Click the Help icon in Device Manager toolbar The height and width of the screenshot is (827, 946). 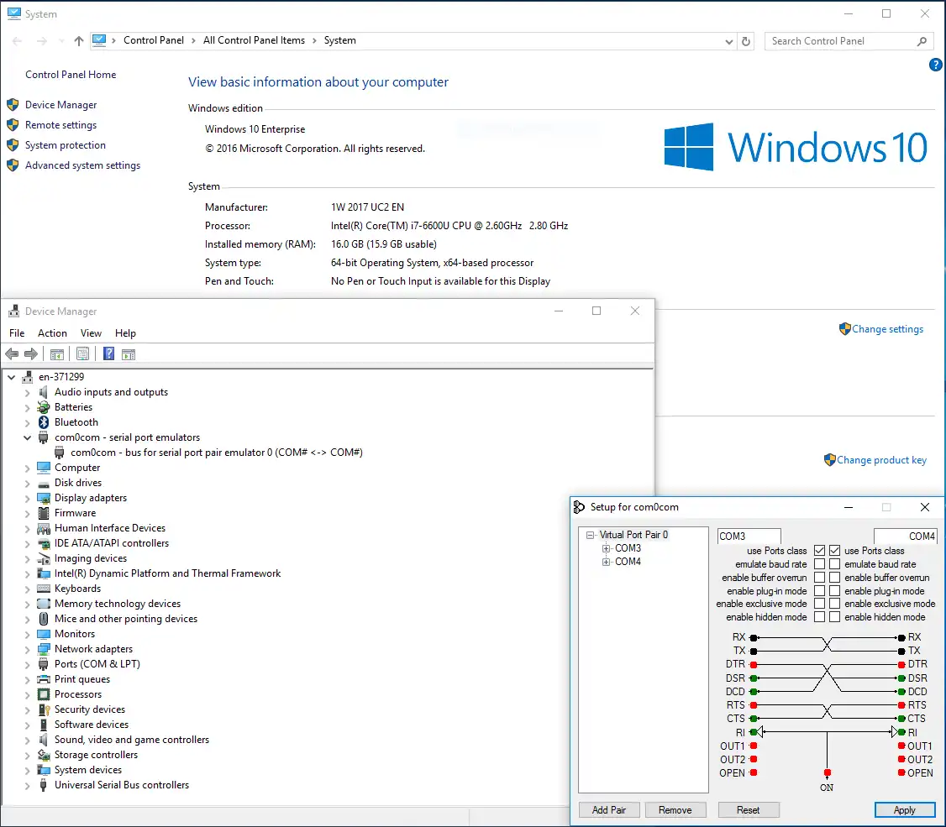tap(108, 353)
